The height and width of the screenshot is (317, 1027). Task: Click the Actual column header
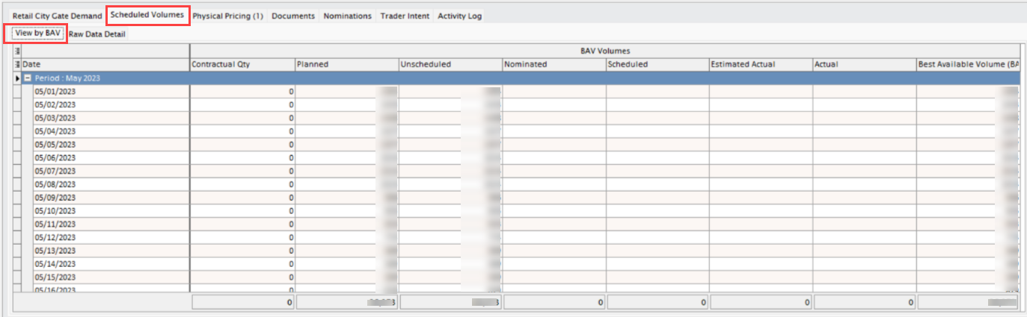click(x=865, y=65)
